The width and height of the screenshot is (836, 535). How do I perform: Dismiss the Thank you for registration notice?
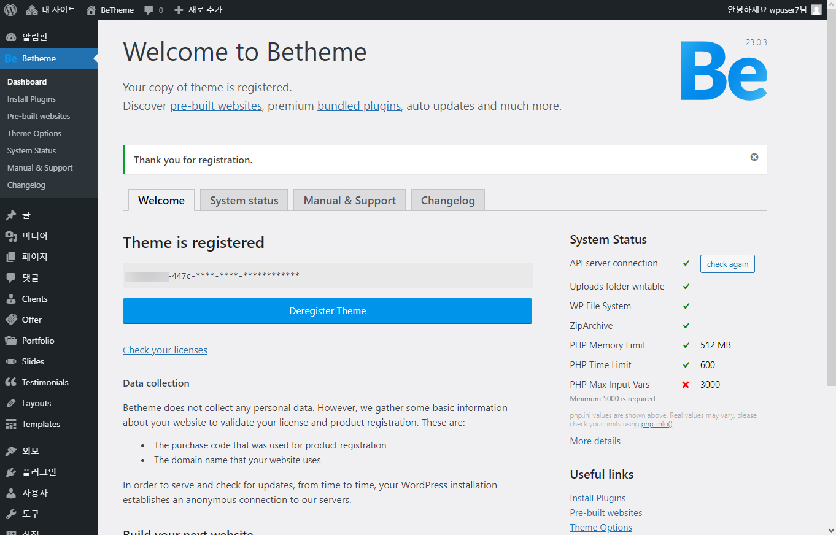point(754,157)
